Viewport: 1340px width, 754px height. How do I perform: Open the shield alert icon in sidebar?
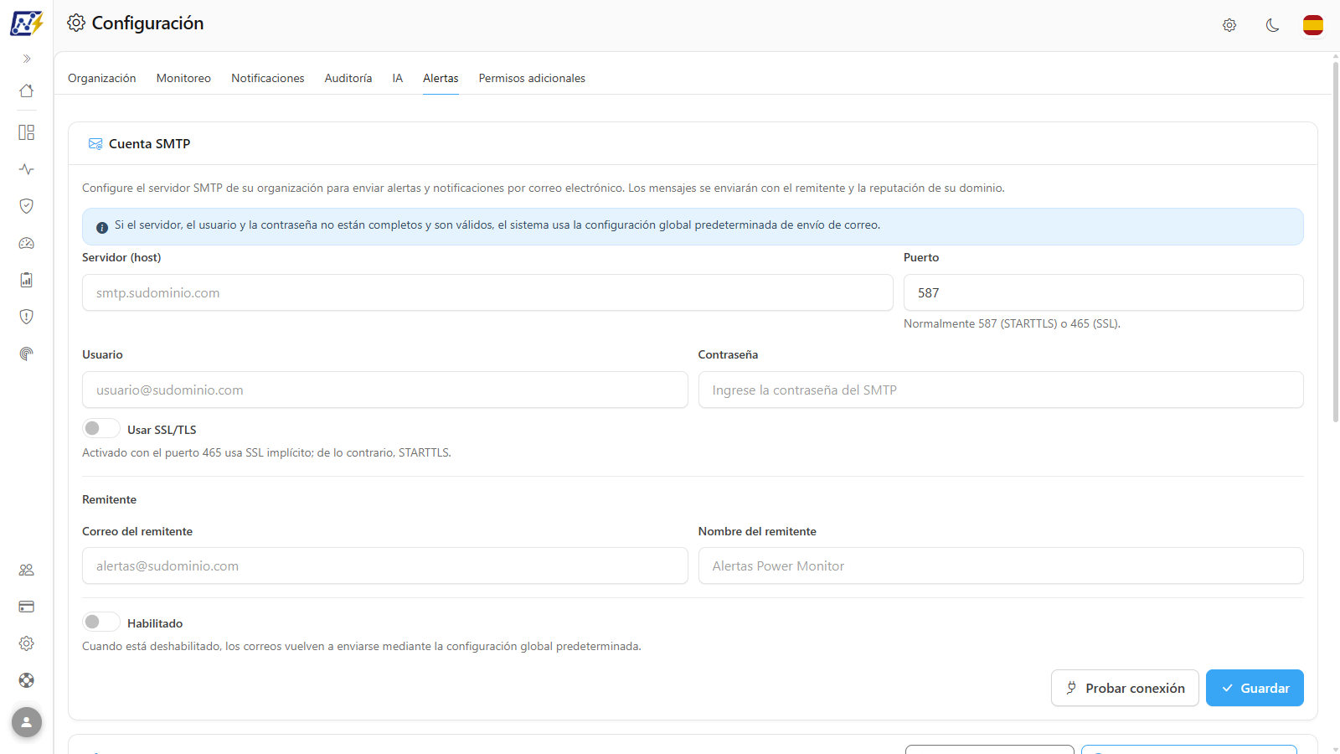coord(27,317)
